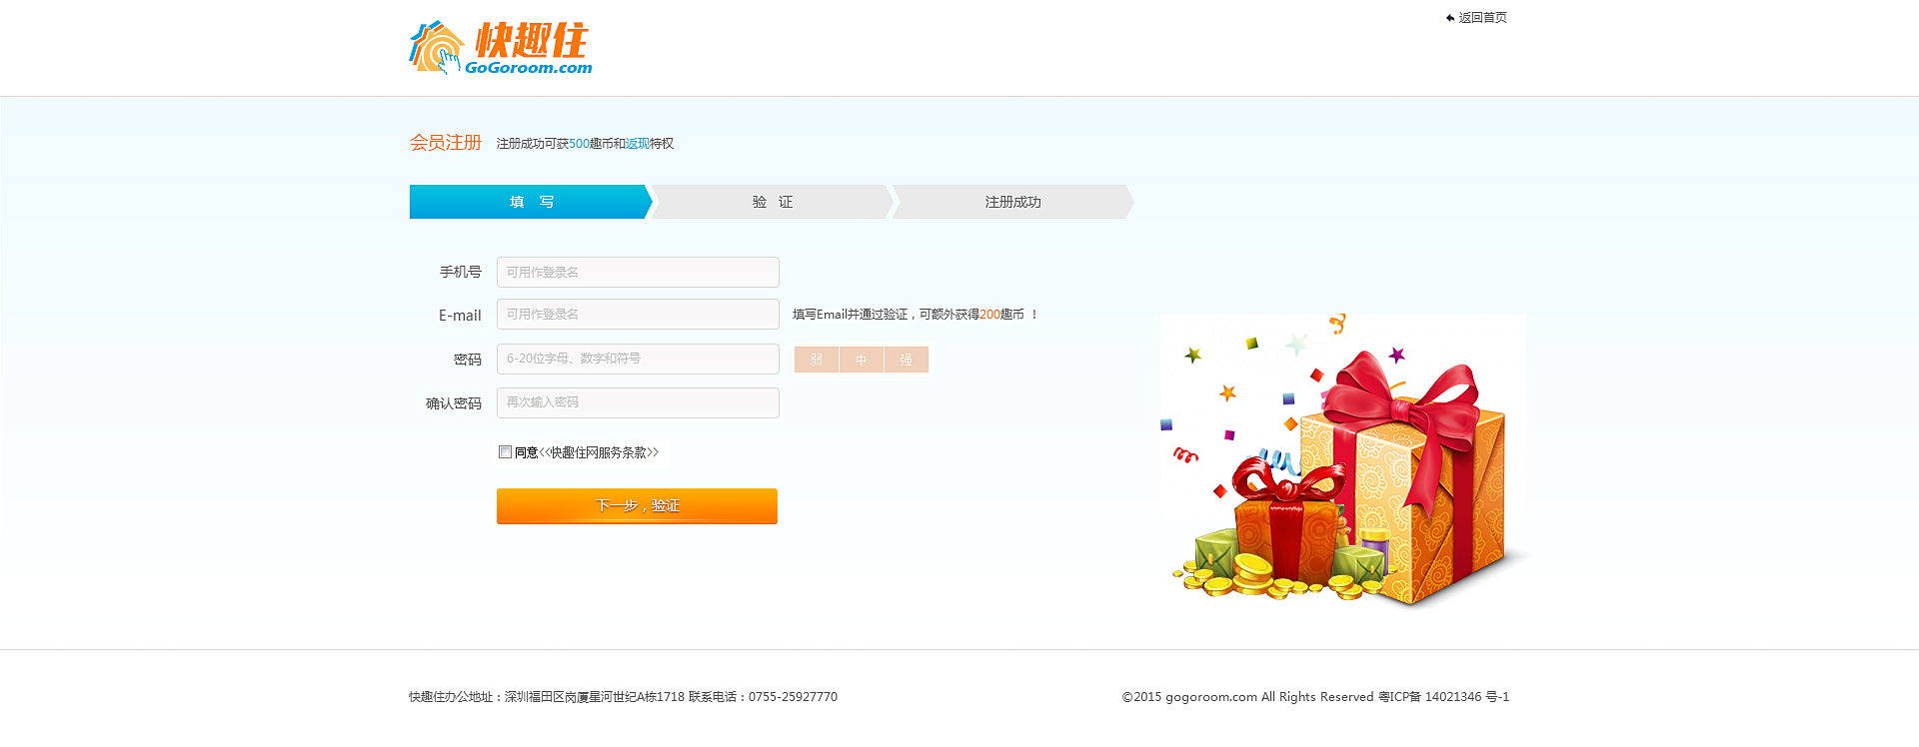
Task: Focus the 确认密码 field
Action: pos(638,402)
